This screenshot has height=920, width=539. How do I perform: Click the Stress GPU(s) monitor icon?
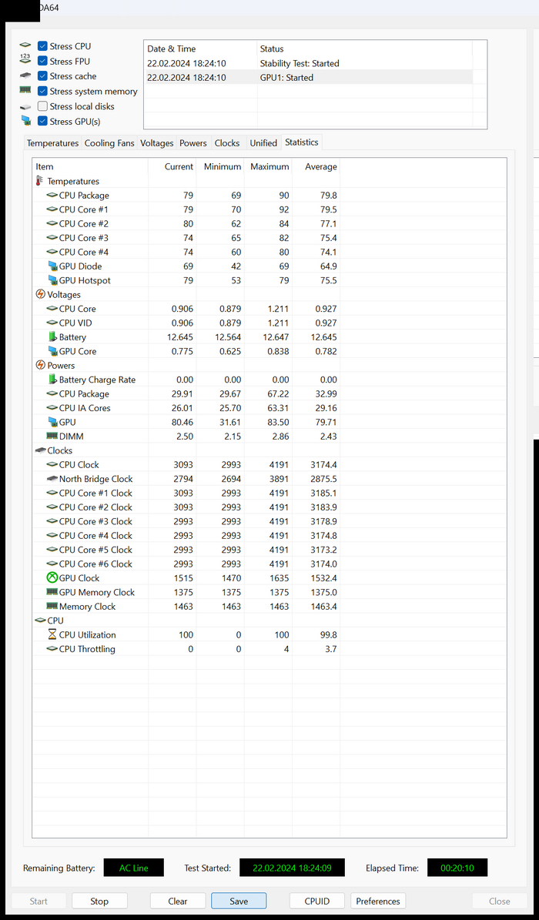click(25, 121)
